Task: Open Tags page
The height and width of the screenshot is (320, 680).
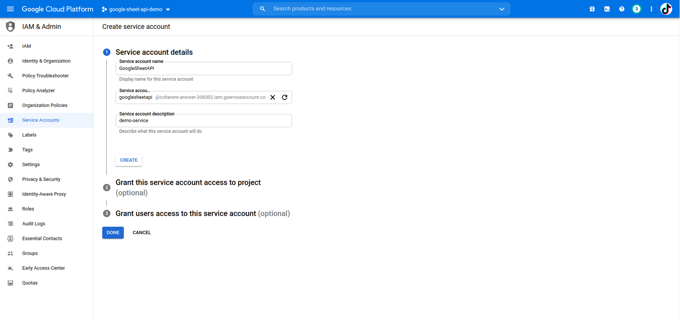Action: [x=47, y=150]
